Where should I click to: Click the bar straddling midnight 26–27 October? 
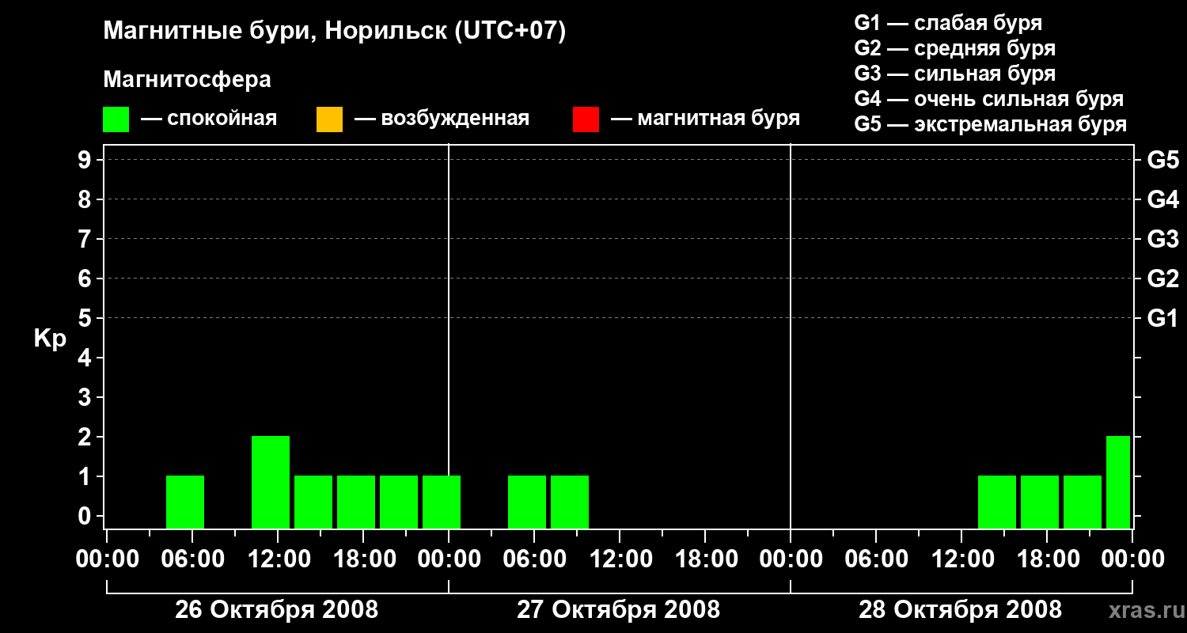pos(442,502)
